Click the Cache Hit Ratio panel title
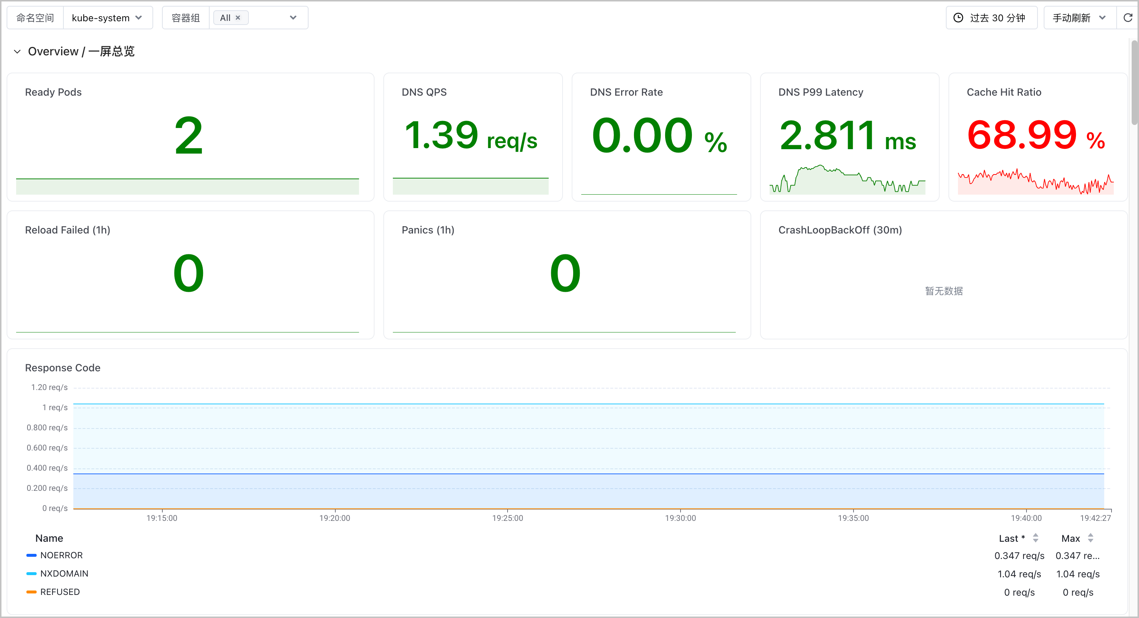This screenshot has height=618, width=1139. pyautogui.click(x=1004, y=92)
